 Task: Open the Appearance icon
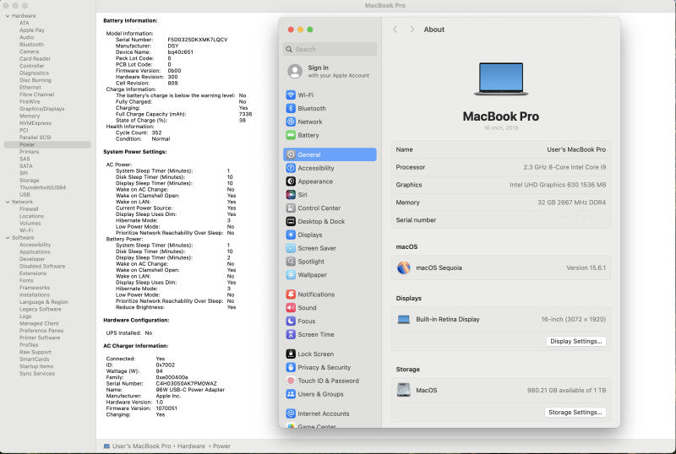point(291,181)
